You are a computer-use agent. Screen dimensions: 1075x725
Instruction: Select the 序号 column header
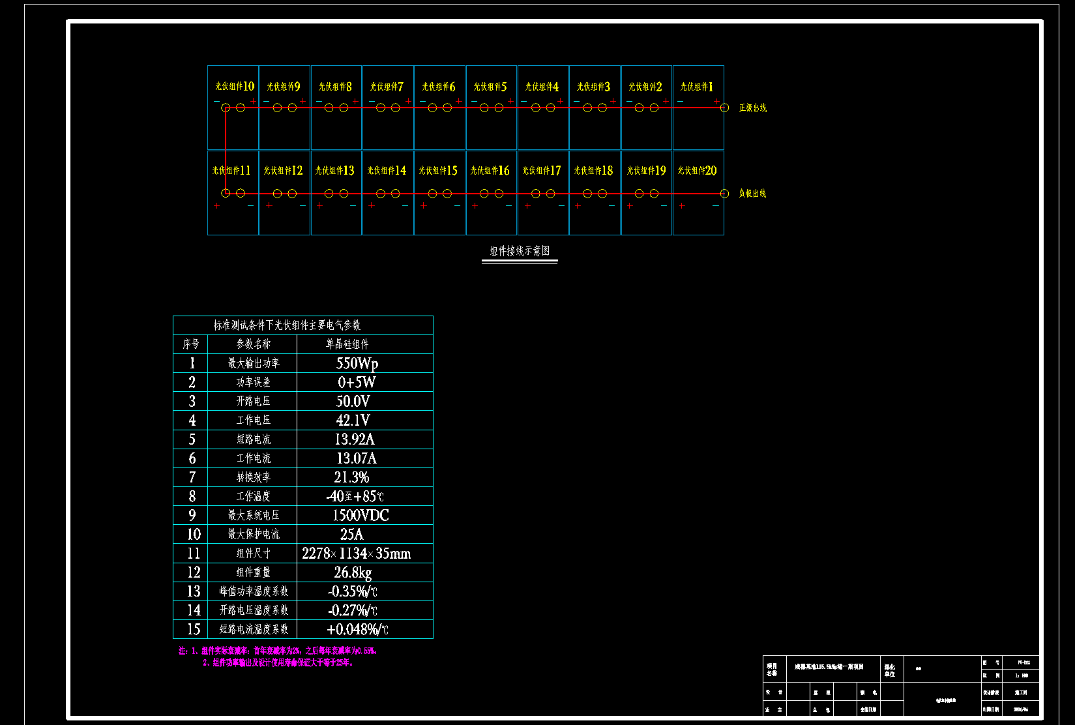pos(190,344)
